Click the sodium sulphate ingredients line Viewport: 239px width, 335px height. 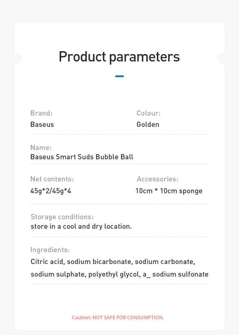pos(119,274)
